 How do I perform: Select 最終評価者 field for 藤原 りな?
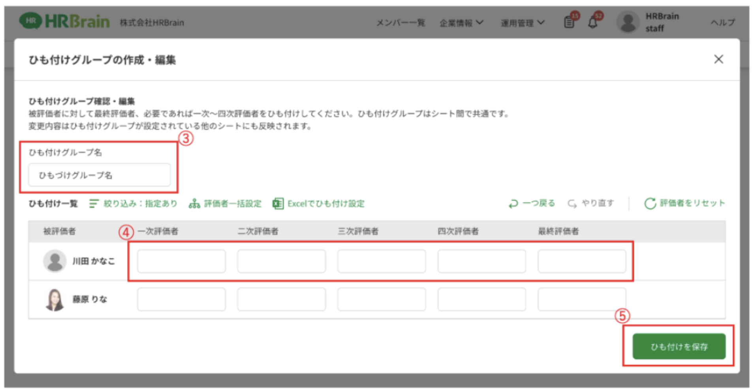(581, 299)
